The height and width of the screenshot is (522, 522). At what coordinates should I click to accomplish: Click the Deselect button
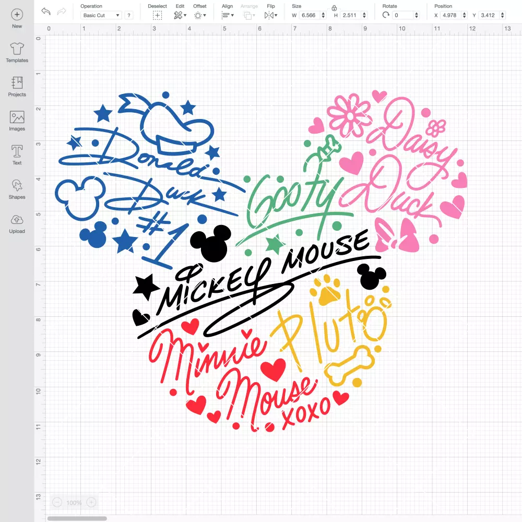point(157,15)
